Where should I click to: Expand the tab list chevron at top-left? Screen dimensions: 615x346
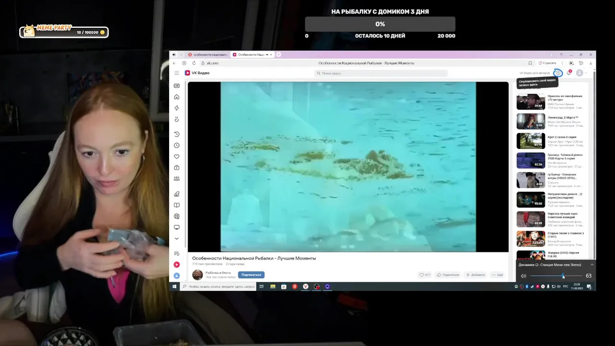[181, 55]
